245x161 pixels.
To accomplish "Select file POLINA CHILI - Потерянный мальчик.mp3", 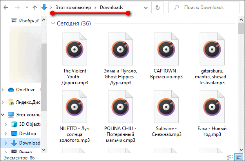I will coord(120,116).
